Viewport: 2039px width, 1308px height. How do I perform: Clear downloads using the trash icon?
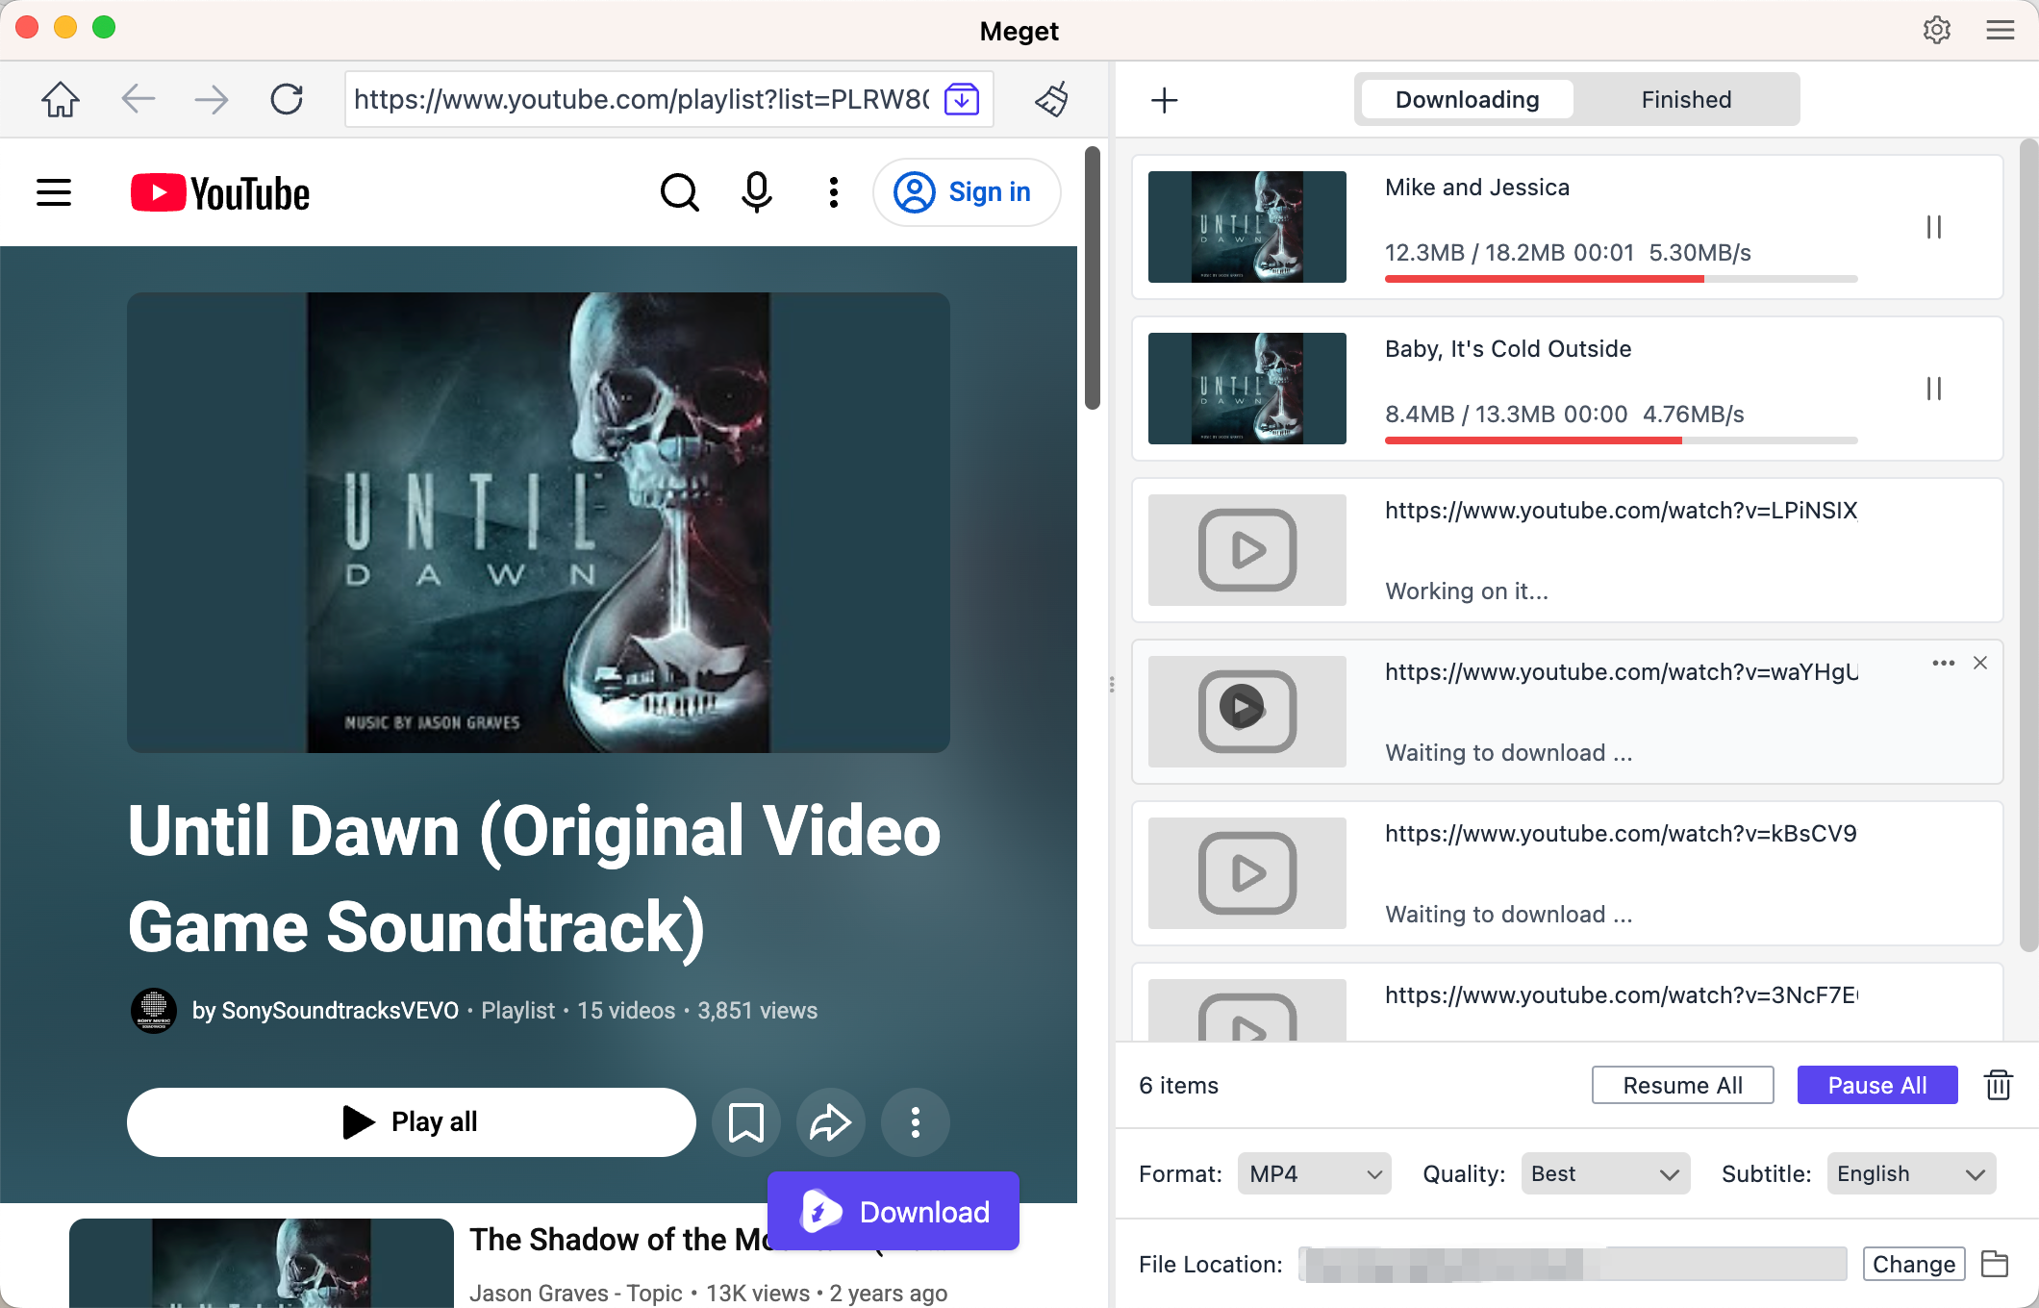[1998, 1085]
